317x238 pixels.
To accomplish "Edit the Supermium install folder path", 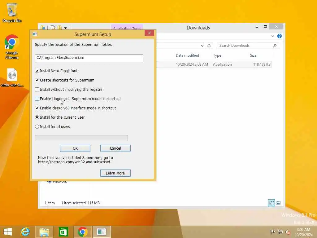I will coord(89,58).
